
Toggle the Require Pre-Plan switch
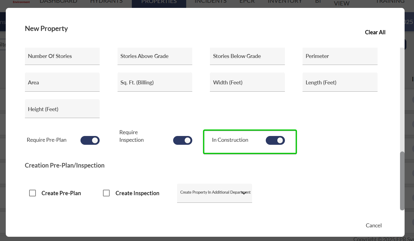click(90, 140)
